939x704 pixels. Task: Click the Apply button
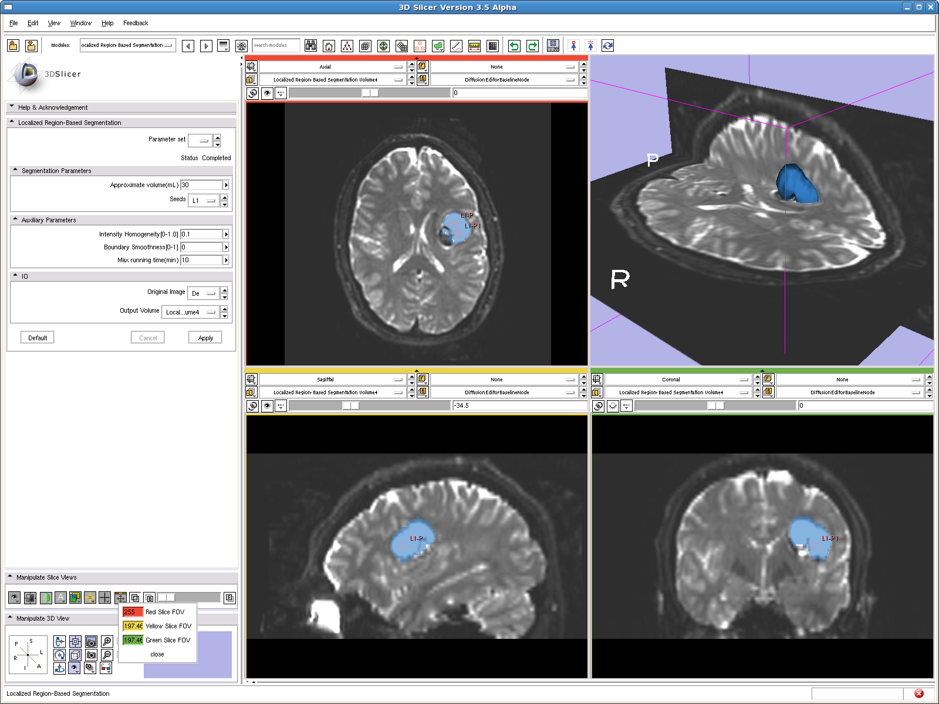tap(205, 338)
